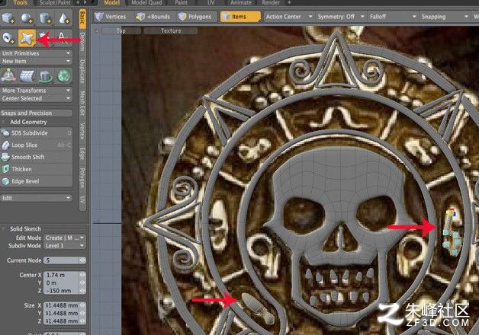
Task: Select the Torus ring primitive tool
Action: [8, 38]
